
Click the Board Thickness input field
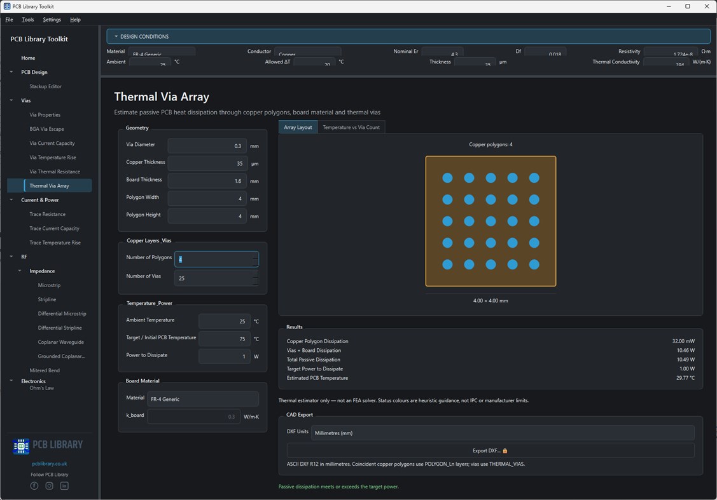(207, 181)
